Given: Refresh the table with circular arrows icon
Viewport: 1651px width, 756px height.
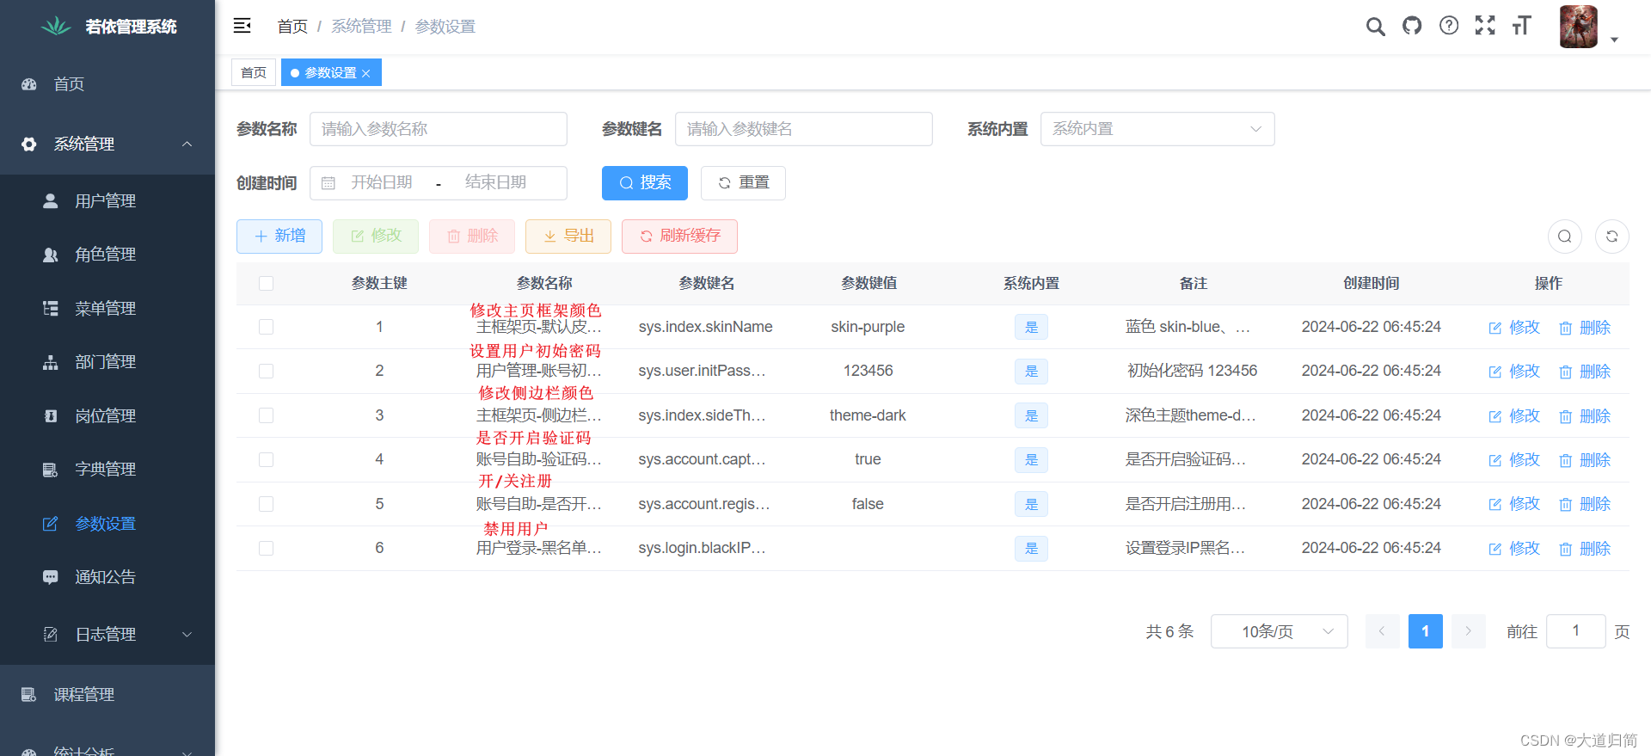Looking at the screenshot, I should click(1612, 237).
